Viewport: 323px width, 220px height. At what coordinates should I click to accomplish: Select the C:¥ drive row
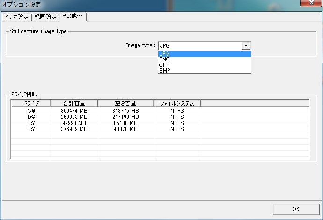click(31, 111)
